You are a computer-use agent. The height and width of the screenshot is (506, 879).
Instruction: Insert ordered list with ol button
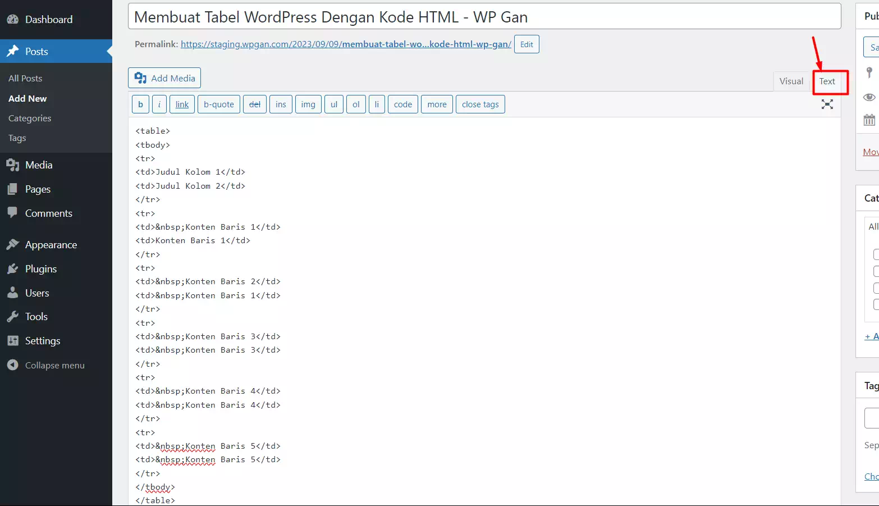click(x=356, y=104)
